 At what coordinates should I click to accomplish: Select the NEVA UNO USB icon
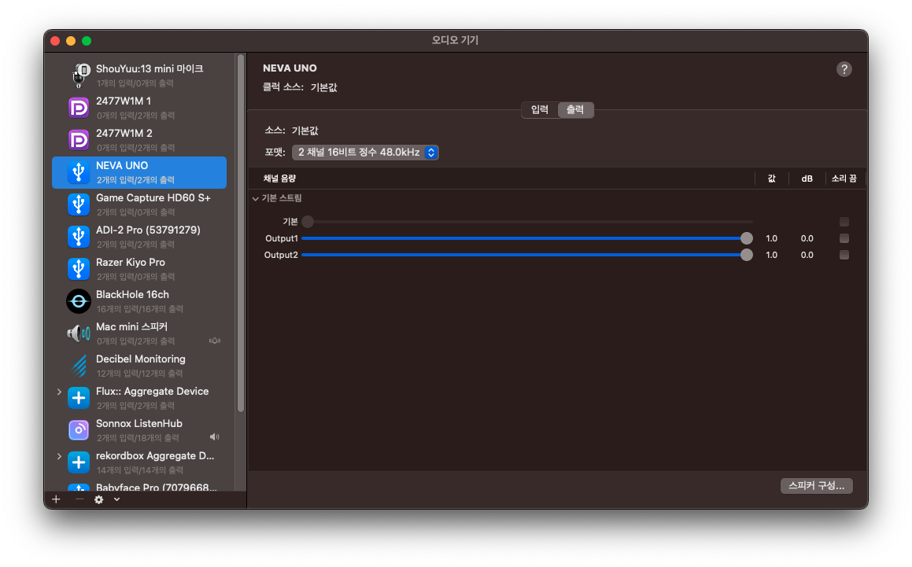pos(79,173)
